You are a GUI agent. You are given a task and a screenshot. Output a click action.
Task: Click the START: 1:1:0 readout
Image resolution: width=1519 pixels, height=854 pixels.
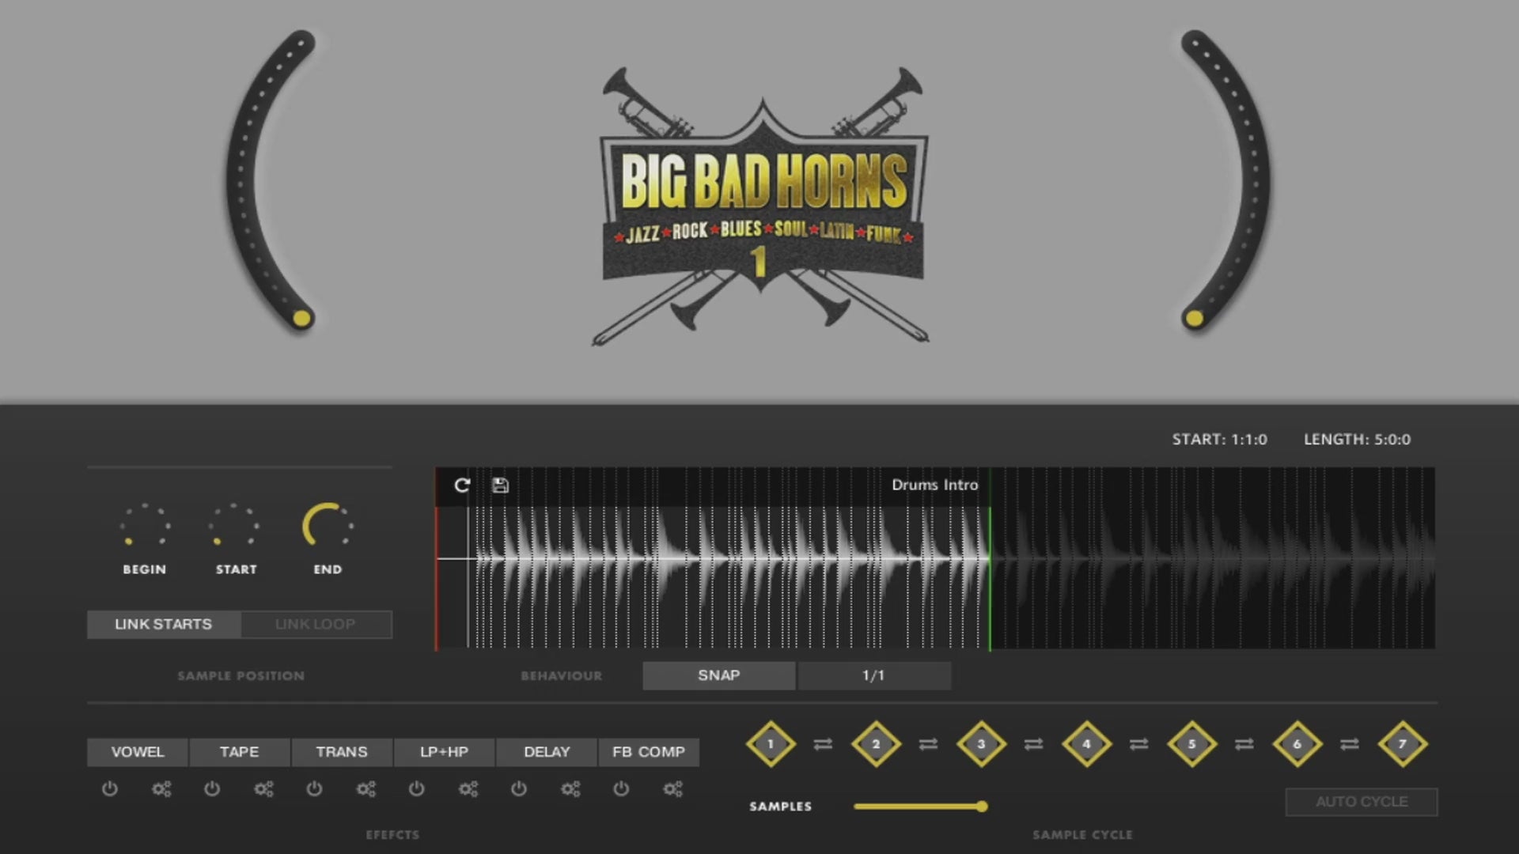pyautogui.click(x=1219, y=439)
